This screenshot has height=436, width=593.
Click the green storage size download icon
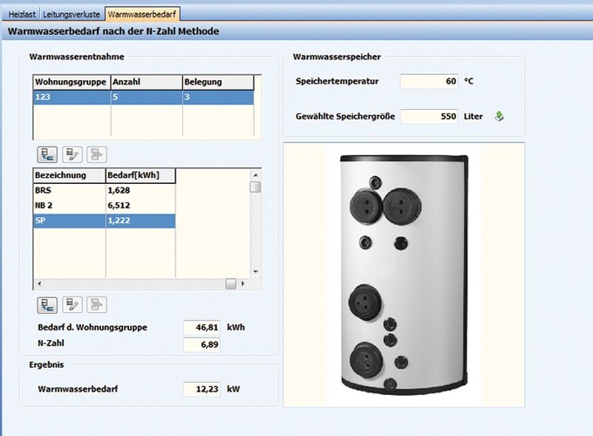[499, 116]
